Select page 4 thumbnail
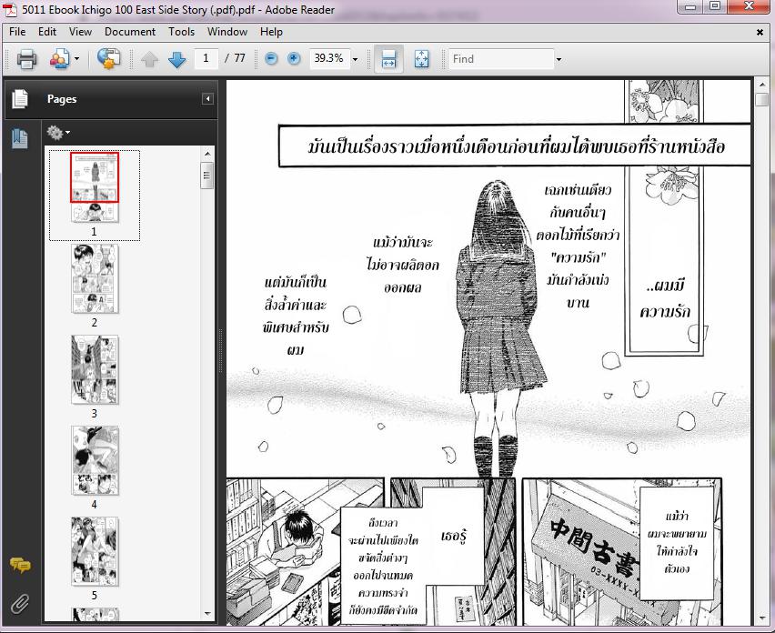The image size is (775, 633). tap(95, 460)
